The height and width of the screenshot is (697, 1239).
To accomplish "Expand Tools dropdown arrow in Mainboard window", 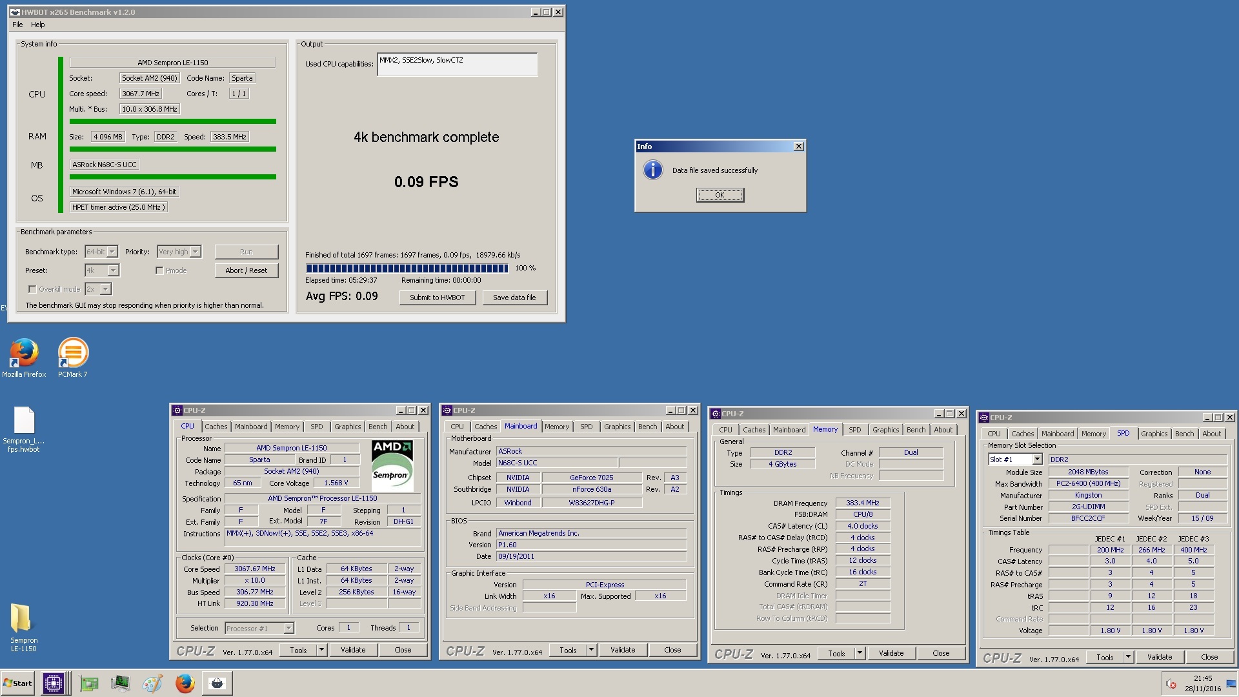I will click(x=591, y=650).
